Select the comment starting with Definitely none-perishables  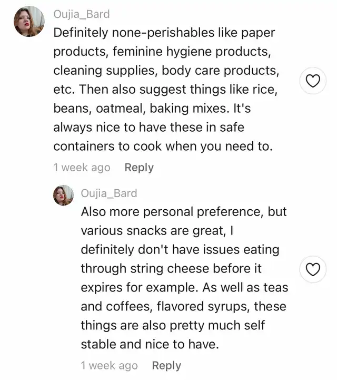[x=166, y=89]
